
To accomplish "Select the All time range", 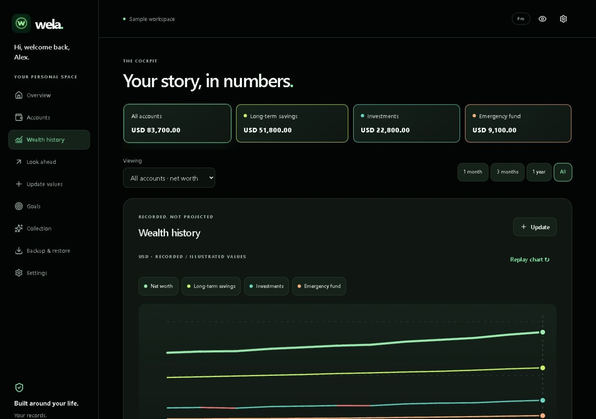I will point(563,172).
